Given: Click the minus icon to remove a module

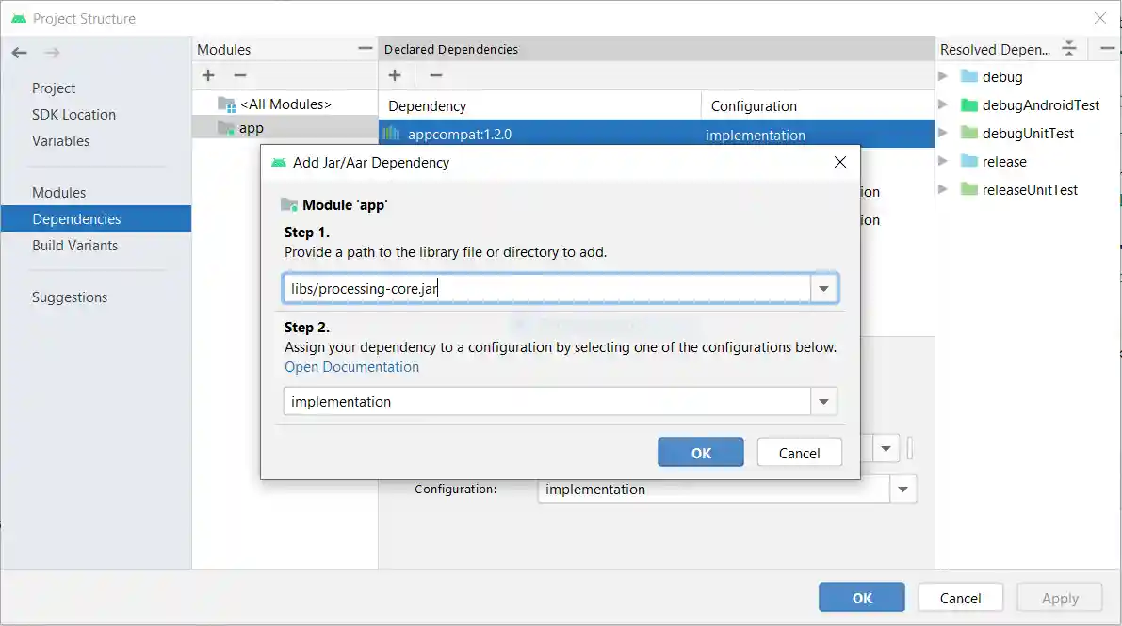Looking at the screenshot, I should [x=240, y=75].
